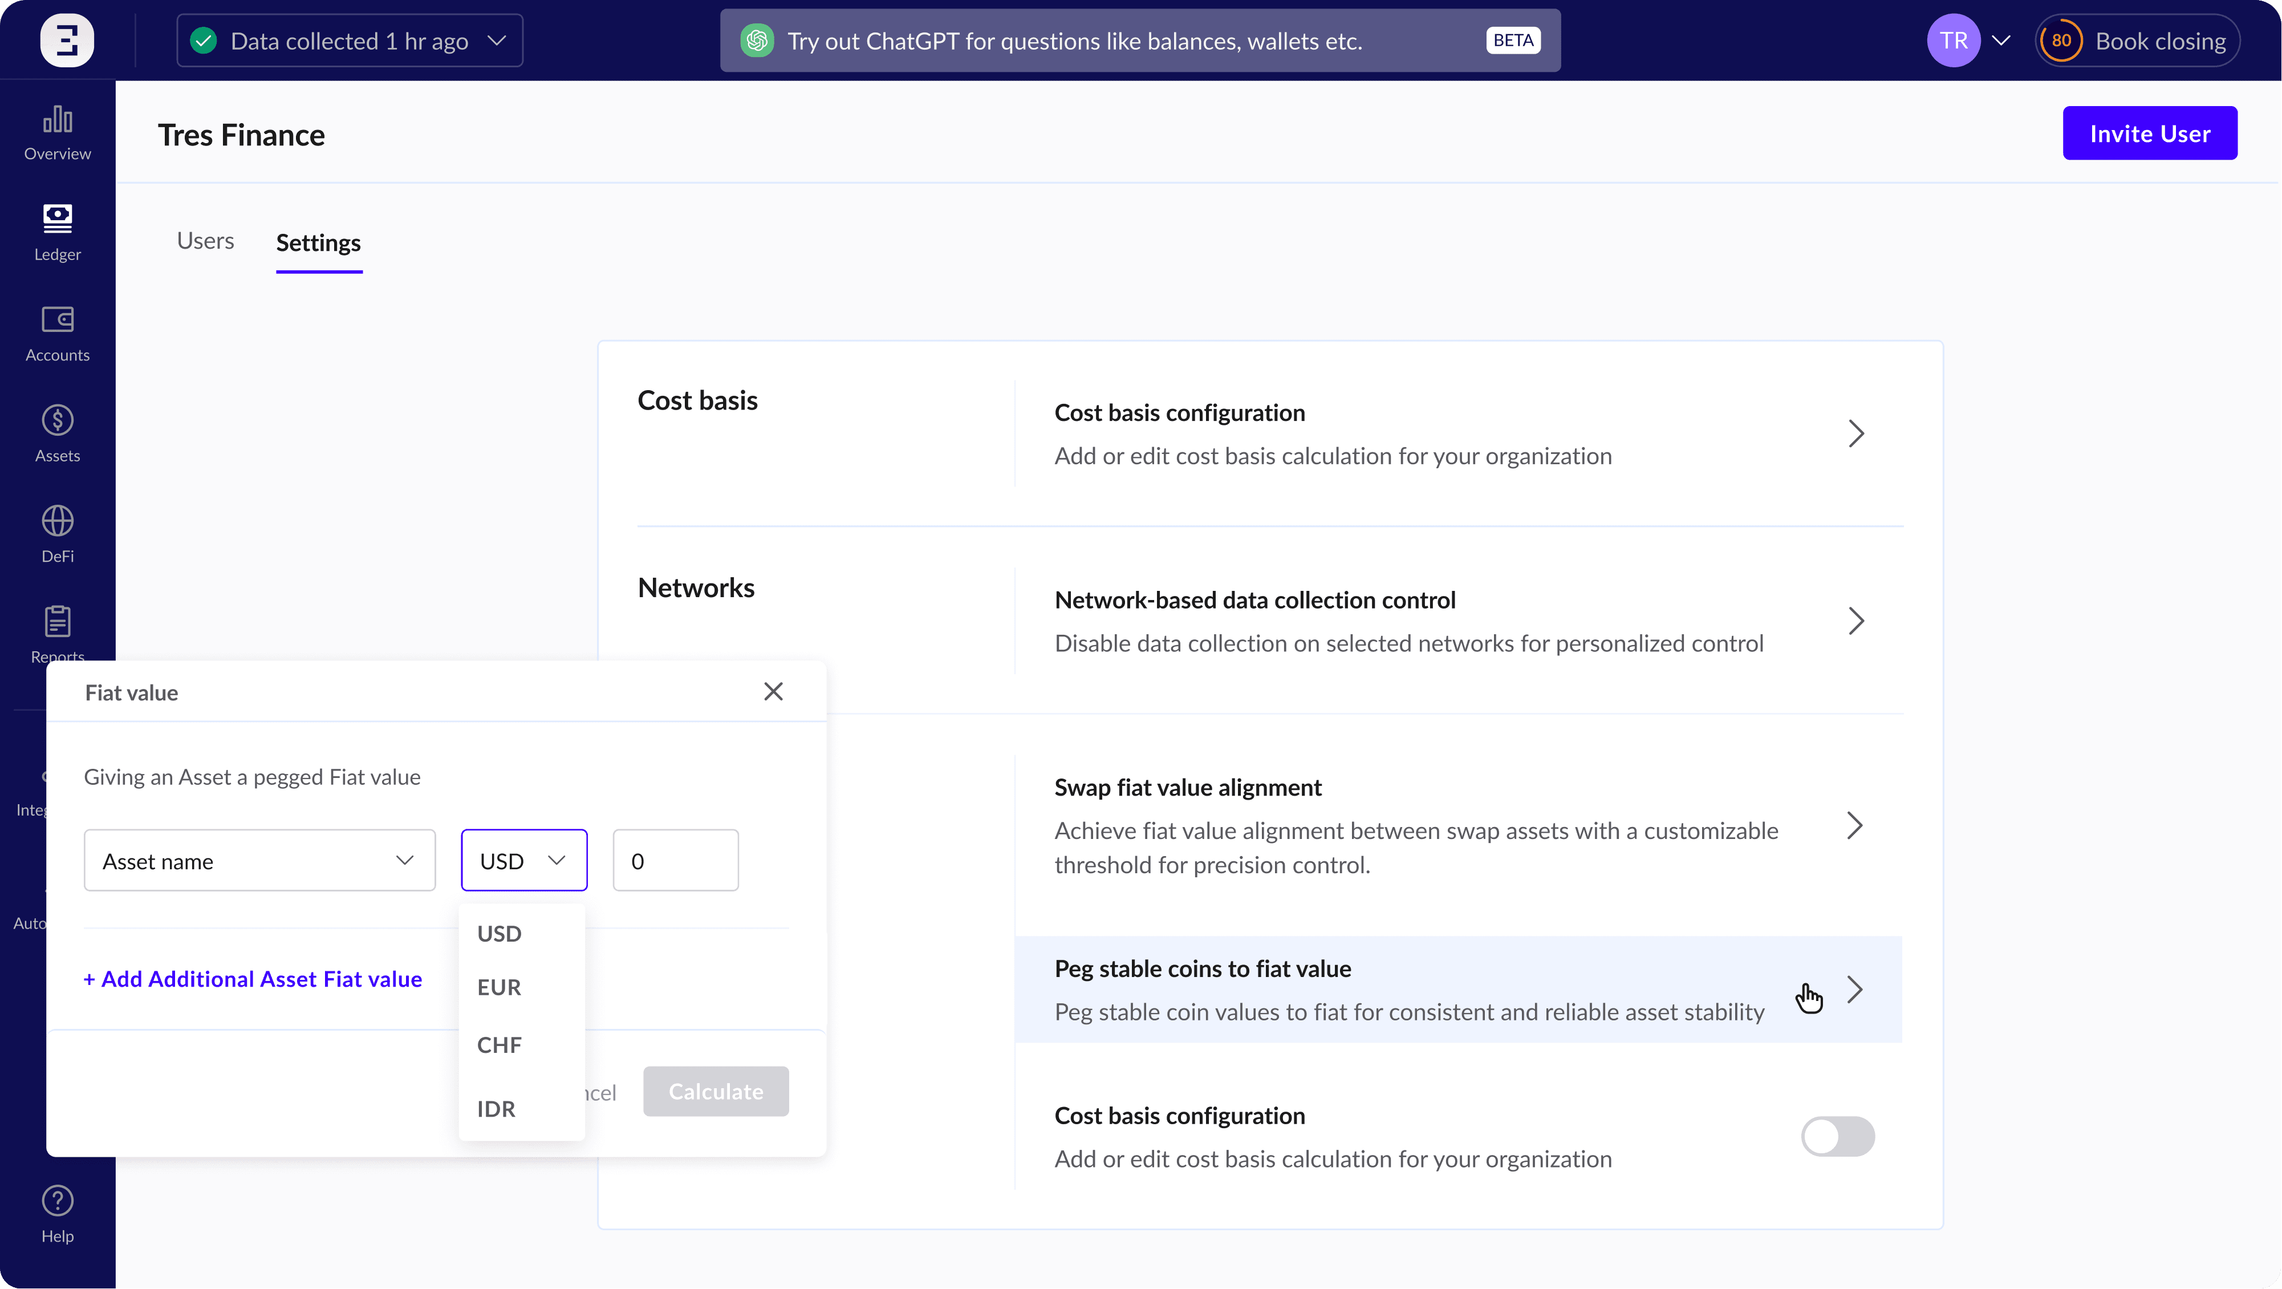The image size is (2282, 1289).
Task: Toggle the Cost basis configuration switch
Action: (1838, 1137)
